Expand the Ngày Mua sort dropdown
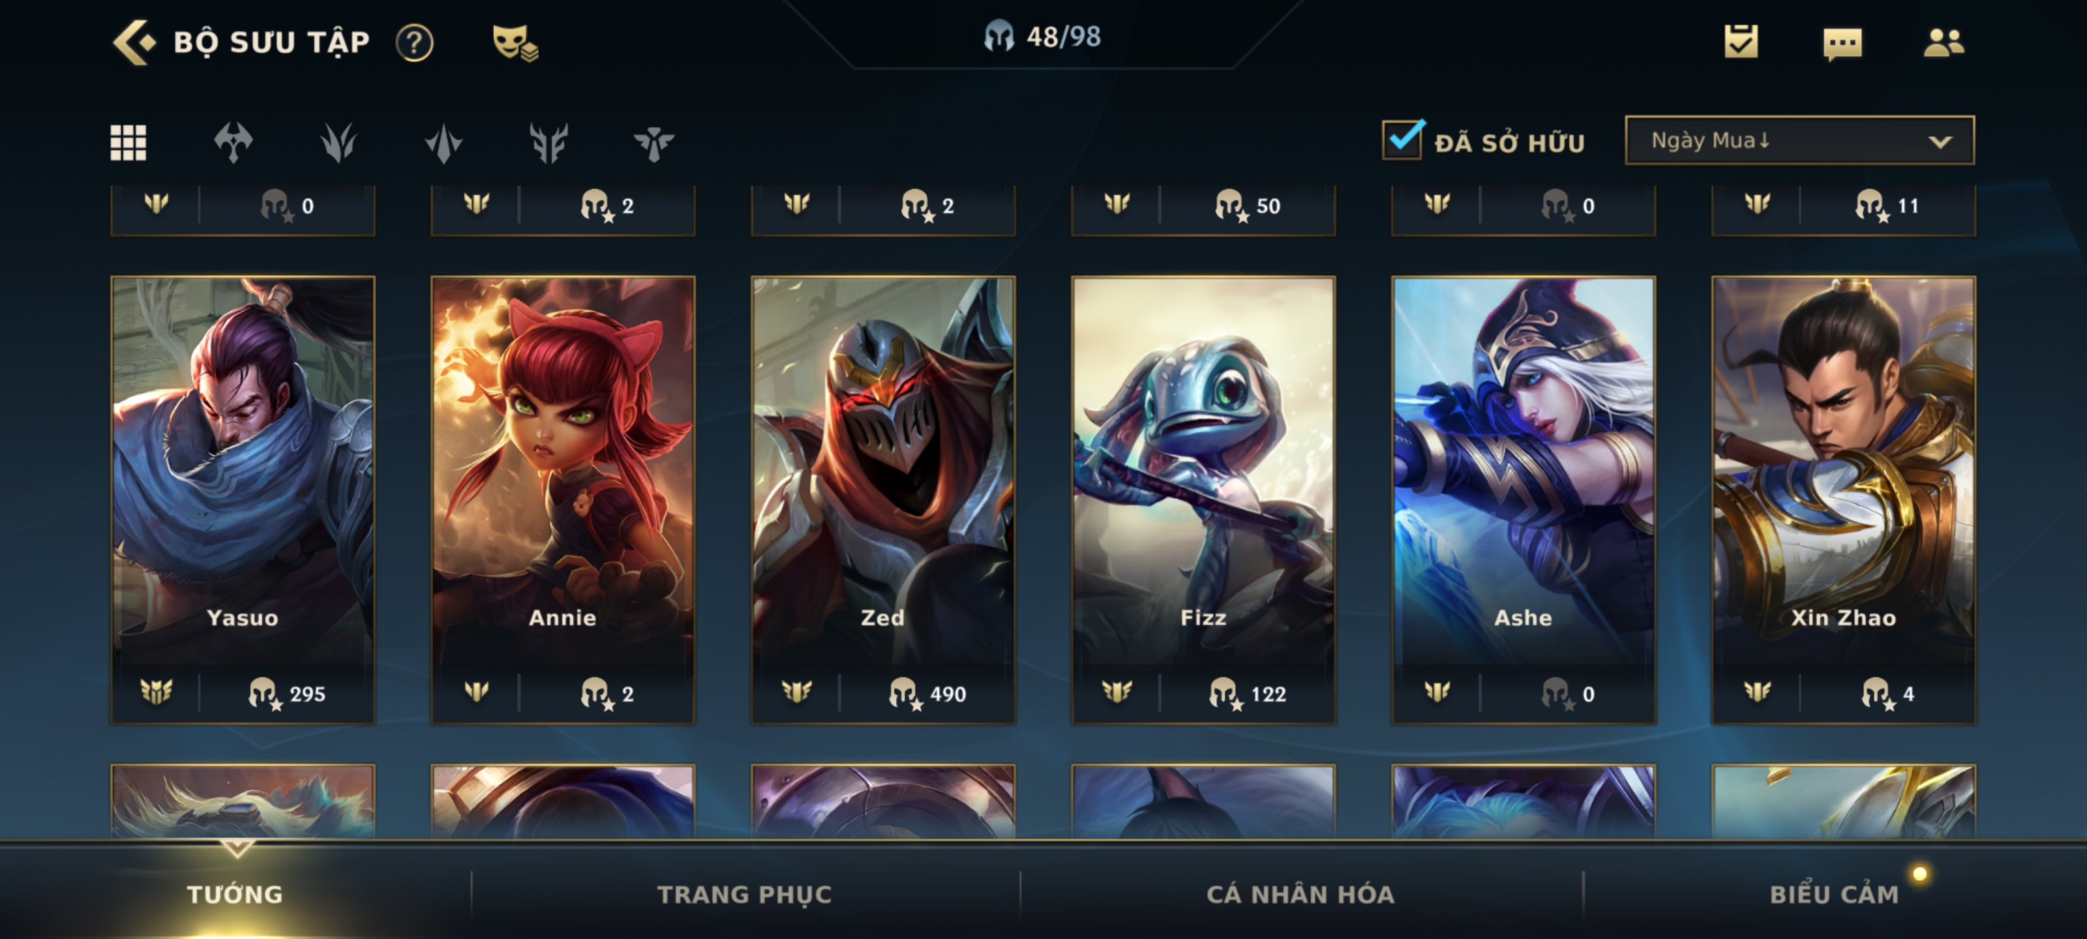The image size is (2087, 939). tap(1799, 140)
